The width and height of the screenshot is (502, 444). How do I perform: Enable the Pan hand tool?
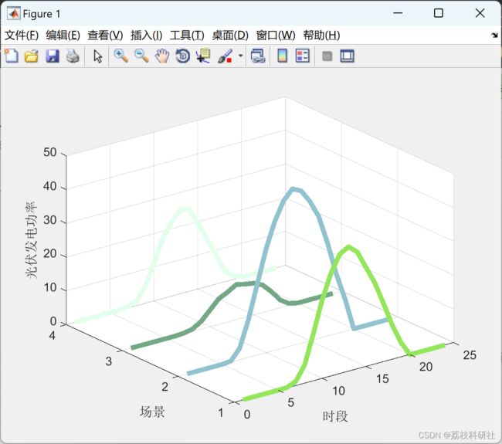(162, 56)
